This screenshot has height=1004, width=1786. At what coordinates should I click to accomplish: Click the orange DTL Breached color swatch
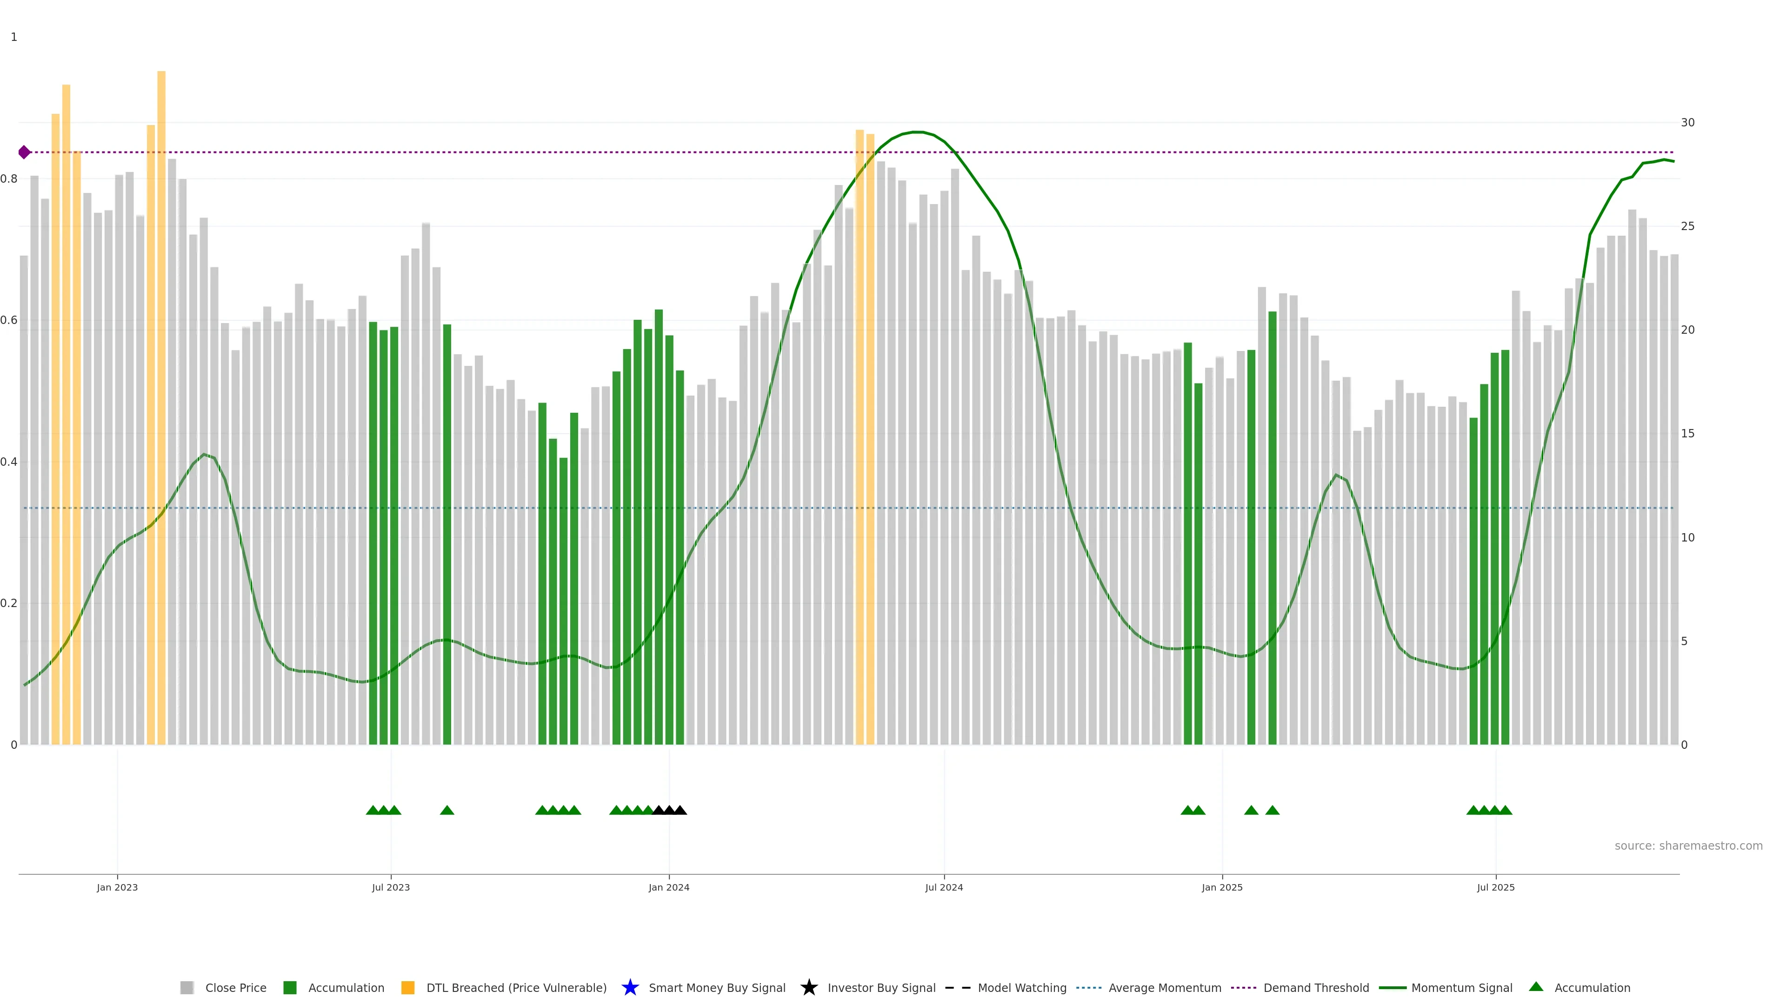[408, 987]
